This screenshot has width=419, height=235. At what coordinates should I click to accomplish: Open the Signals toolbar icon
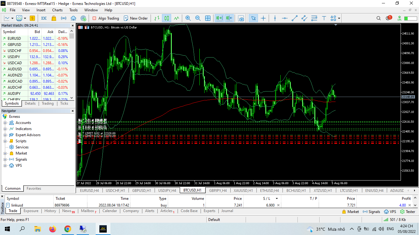click(63, 18)
